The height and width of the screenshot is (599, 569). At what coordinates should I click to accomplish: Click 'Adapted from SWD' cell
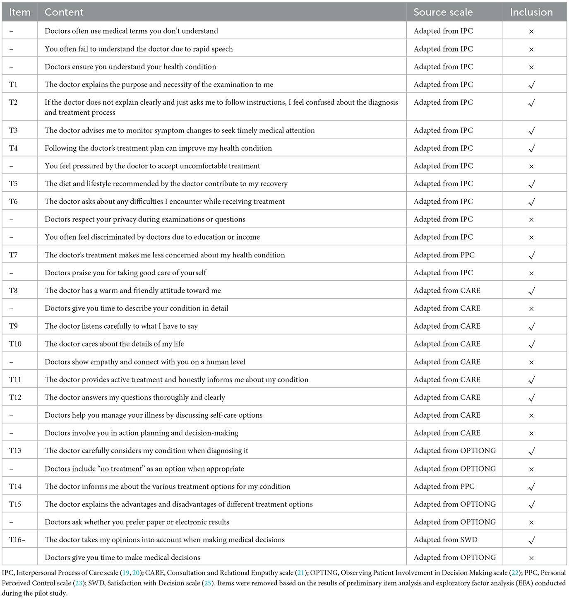446,540
